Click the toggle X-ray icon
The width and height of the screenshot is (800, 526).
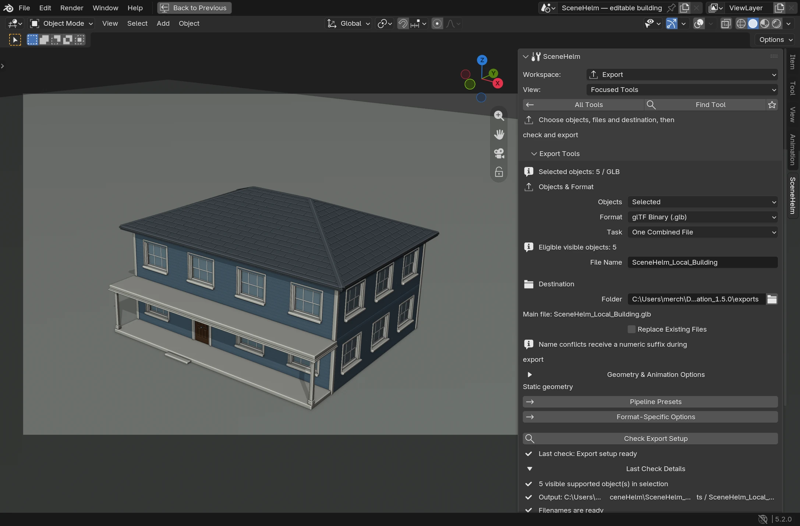725,24
